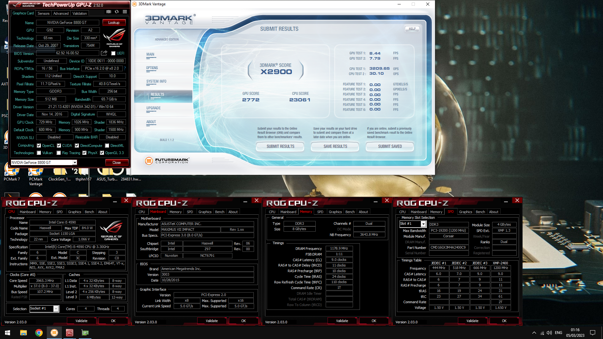Click Close button in GPU-Z
Viewport: 603px width, 339px height.
coord(117,162)
